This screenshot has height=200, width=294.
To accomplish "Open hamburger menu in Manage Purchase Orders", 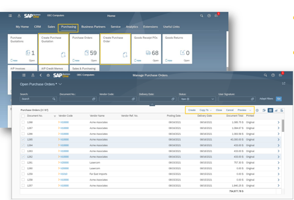I will click(24, 75).
